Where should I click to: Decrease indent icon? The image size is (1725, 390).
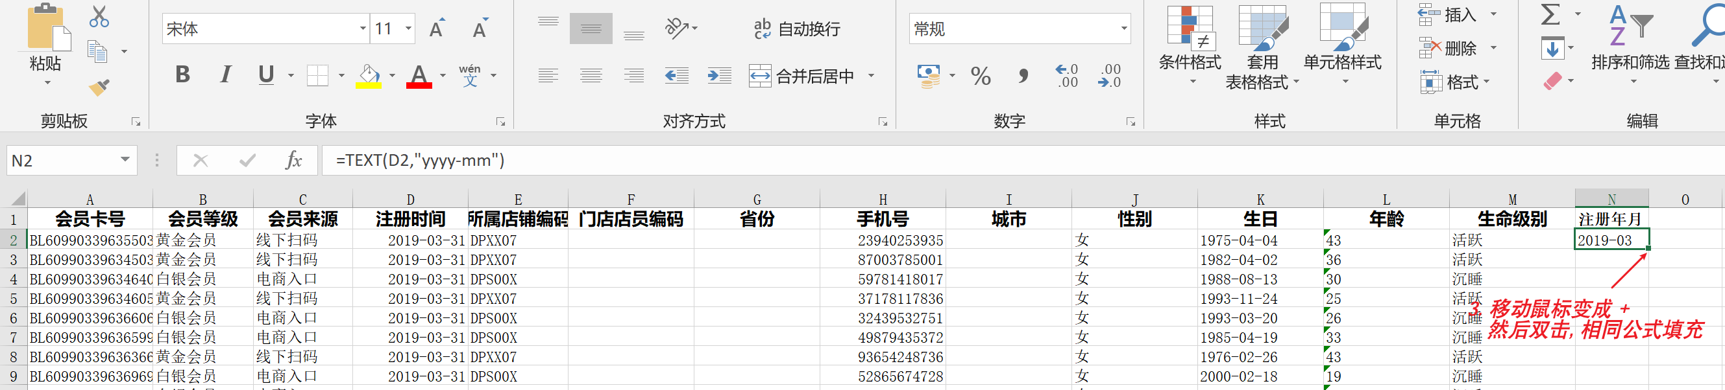(x=677, y=76)
